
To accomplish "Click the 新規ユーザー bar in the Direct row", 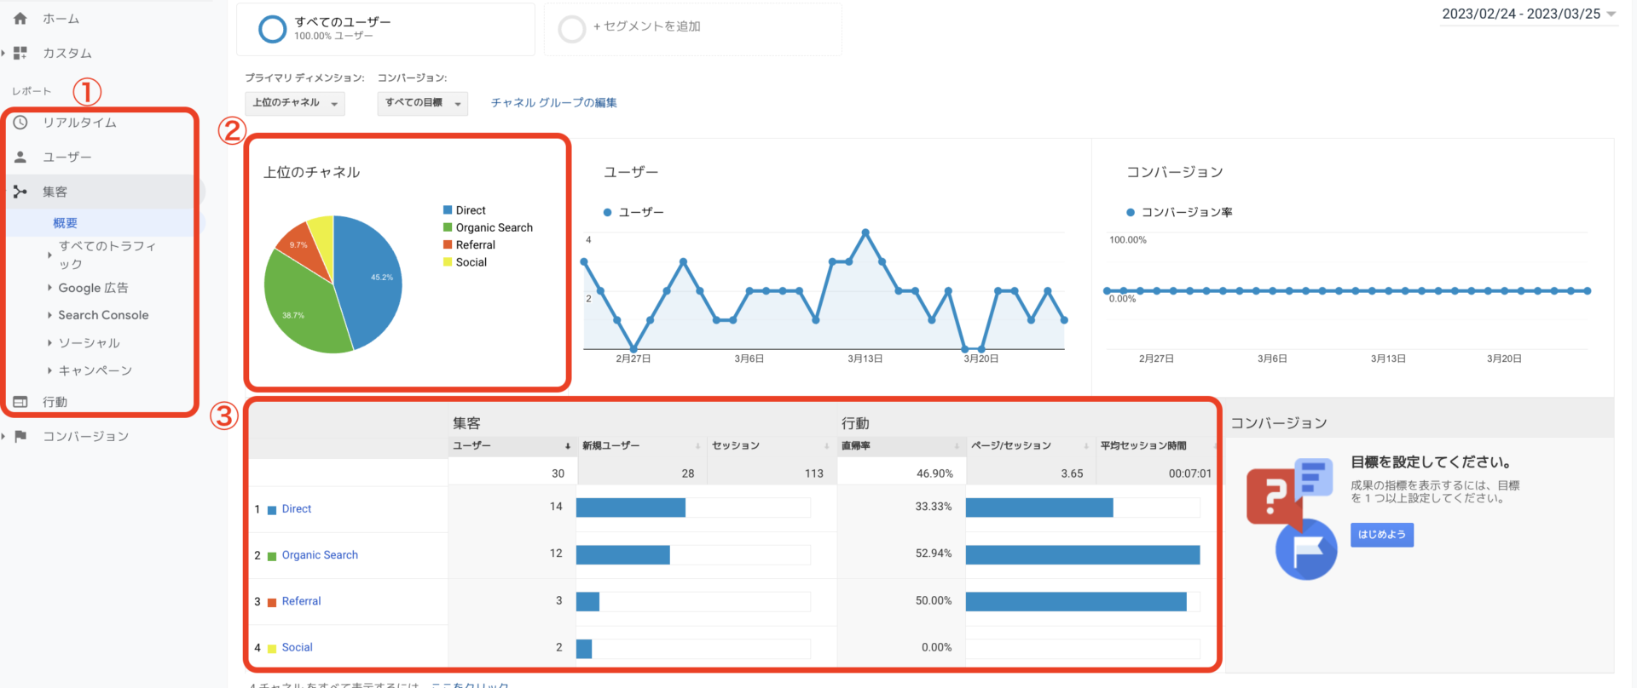I will 631,508.
